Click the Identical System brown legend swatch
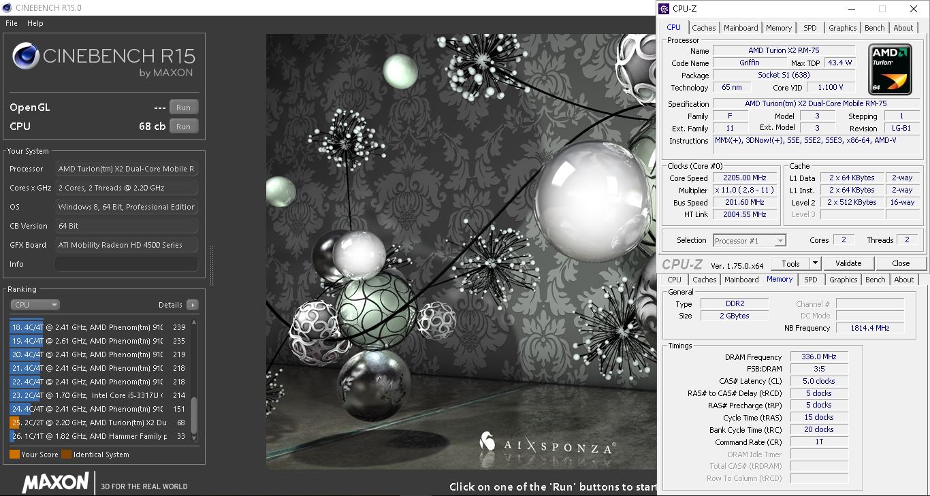Screen dimensions: 930x496 pyautogui.click(x=66, y=454)
